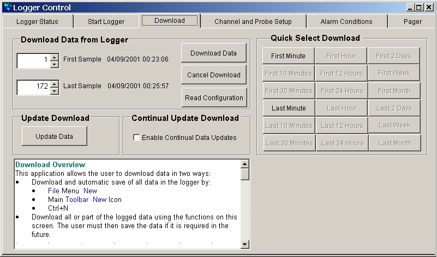Screen dimensions: 437x257
Task: Click the Download Overview scrollbar thumb
Action: click(x=245, y=174)
